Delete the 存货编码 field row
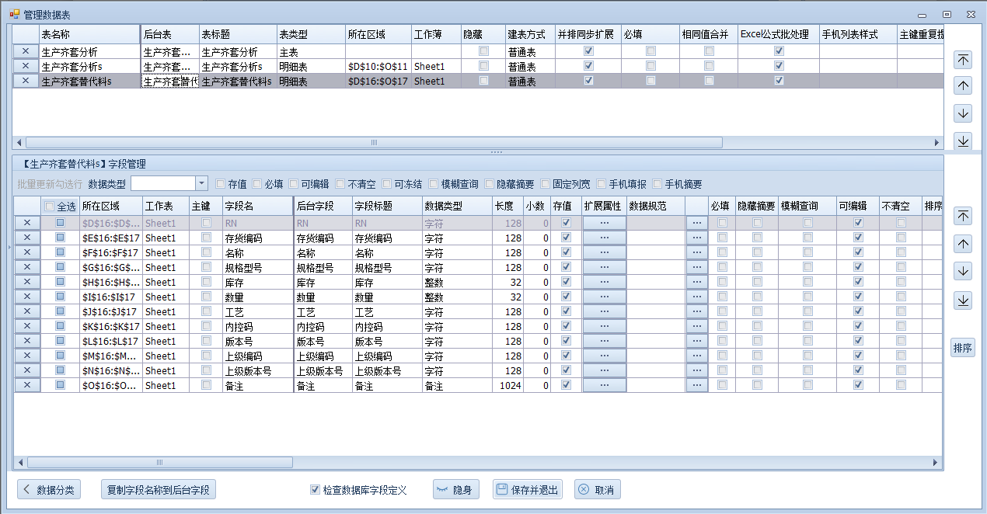Image resolution: width=987 pixels, height=514 pixels. tap(26, 238)
